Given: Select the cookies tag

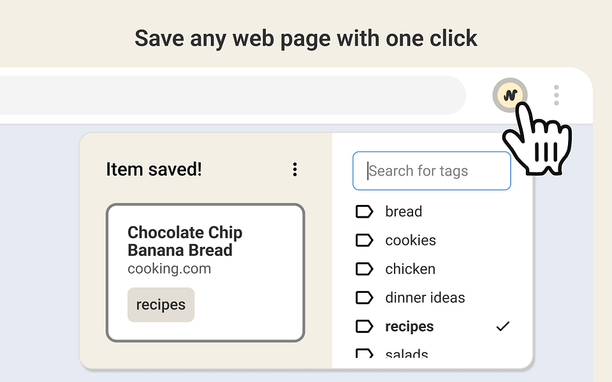Looking at the screenshot, I should tap(411, 240).
